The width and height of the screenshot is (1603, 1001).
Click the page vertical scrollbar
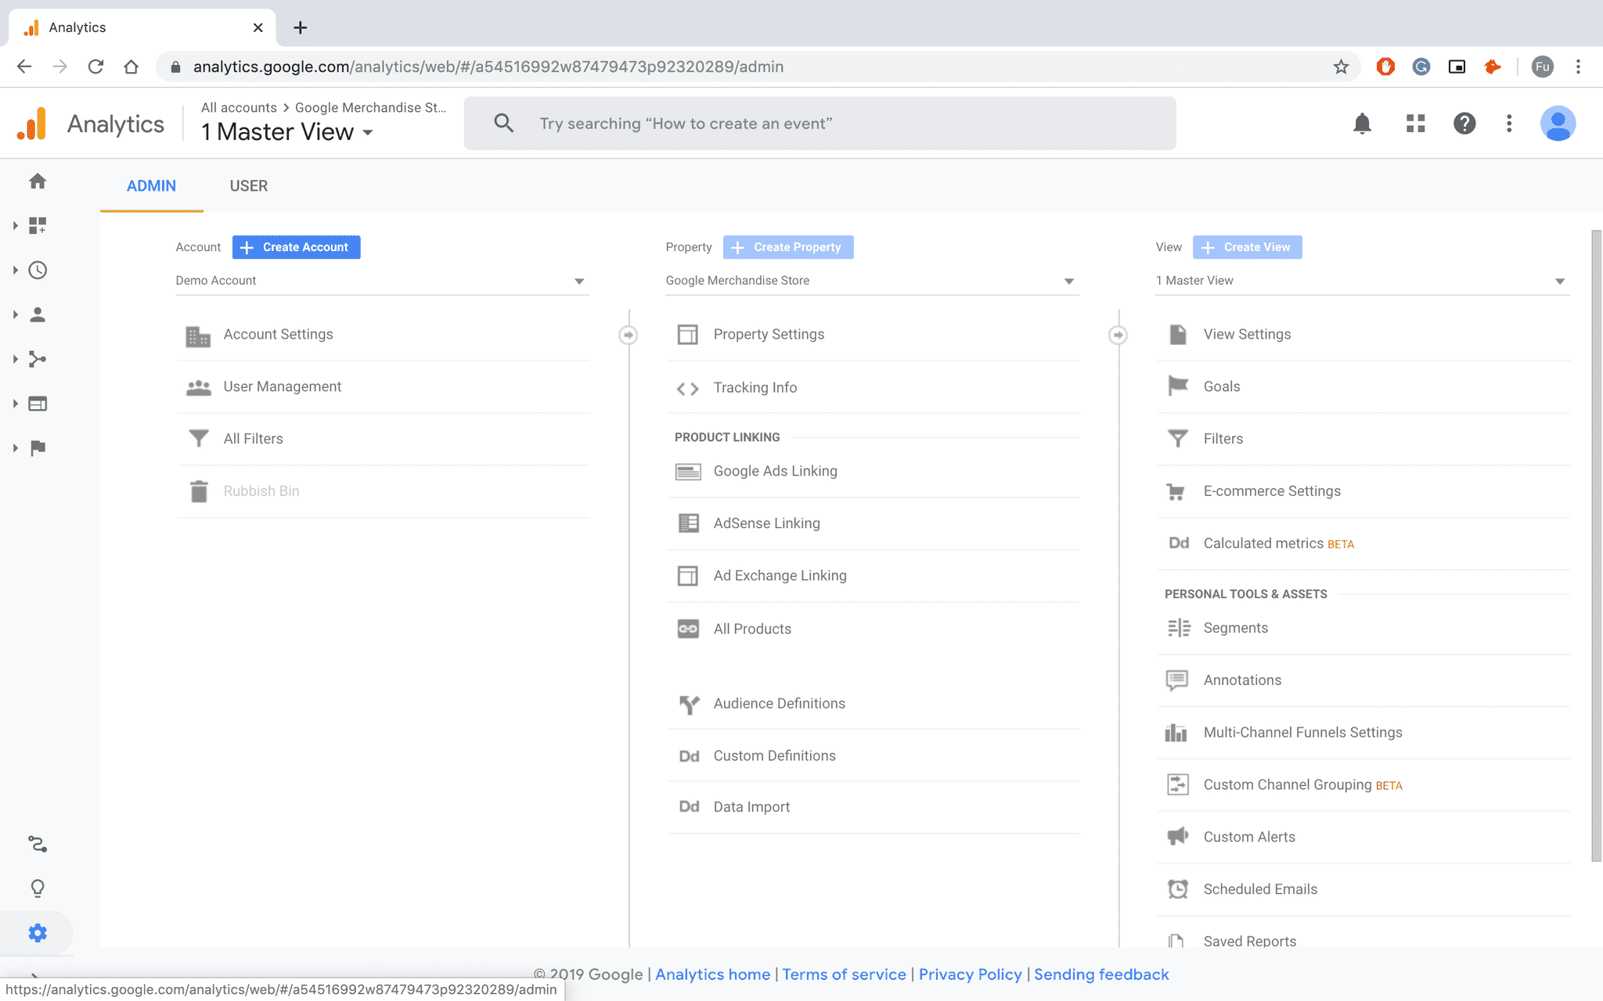click(x=1596, y=546)
